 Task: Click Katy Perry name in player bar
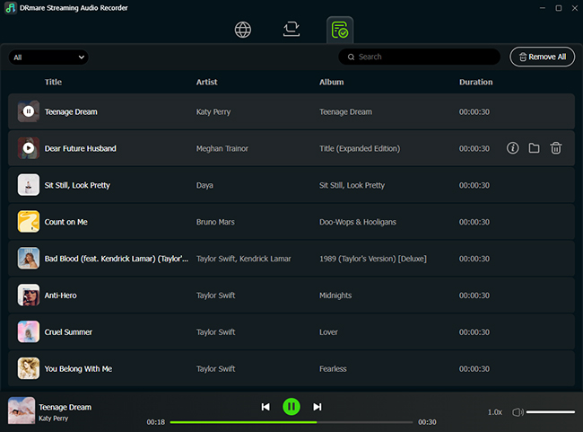pyautogui.click(x=54, y=419)
